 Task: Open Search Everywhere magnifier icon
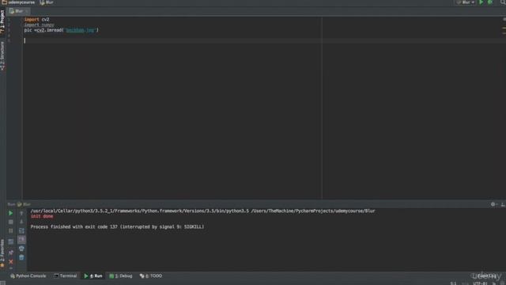tap(503, 2)
